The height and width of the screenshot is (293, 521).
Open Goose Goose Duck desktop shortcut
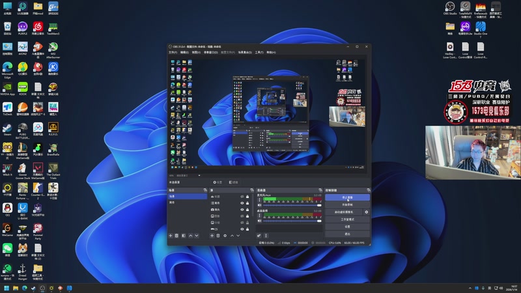click(x=23, y=171)
